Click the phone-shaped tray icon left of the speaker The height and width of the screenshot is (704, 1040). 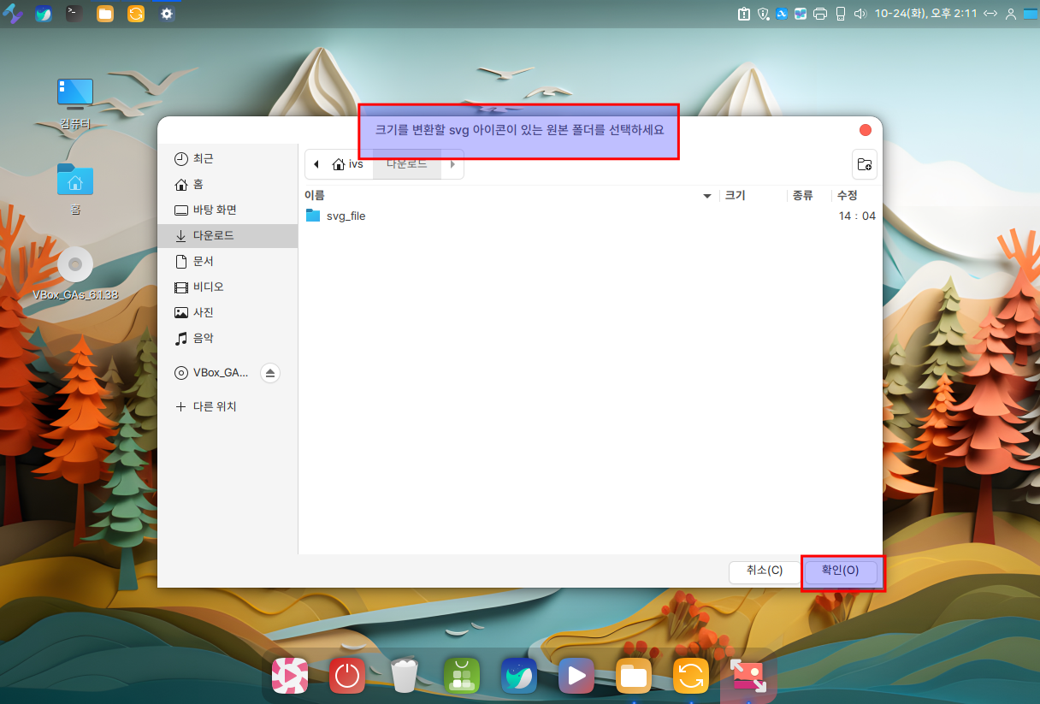pos(840,14)
